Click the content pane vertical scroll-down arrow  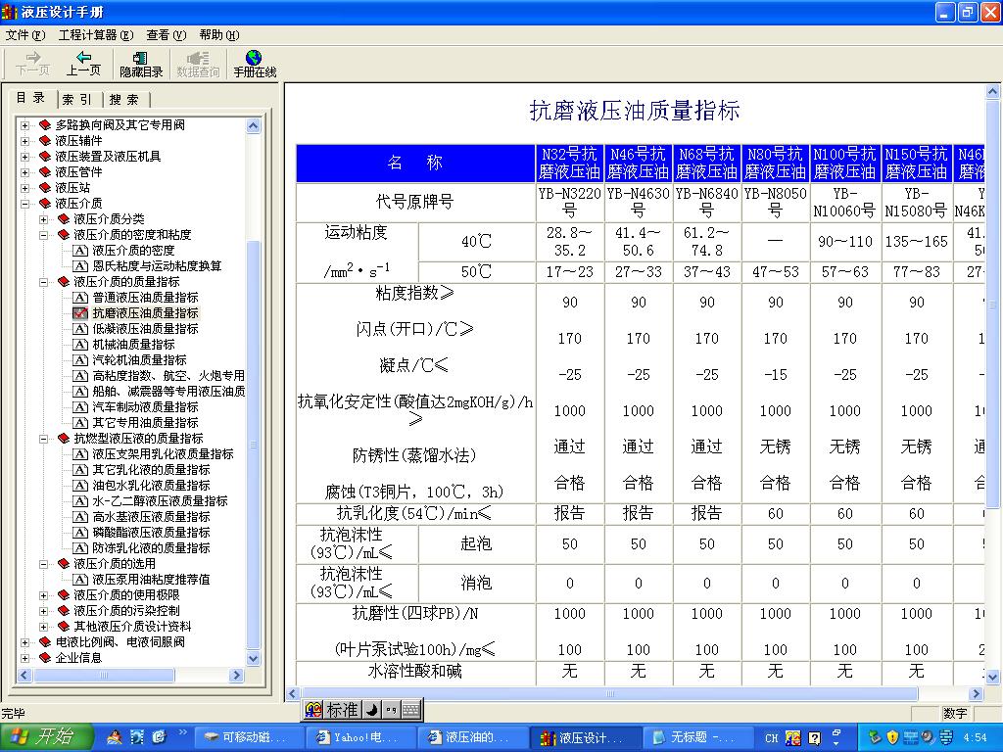(x=992, y=677)
